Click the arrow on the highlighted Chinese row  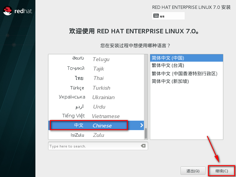pyautogui.click(x=141, y=125)
